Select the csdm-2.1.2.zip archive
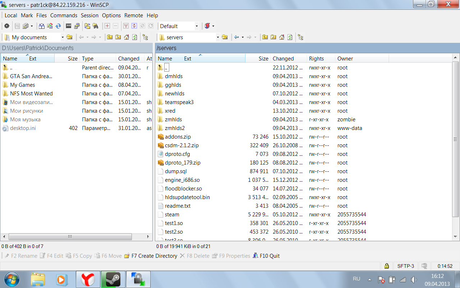The height and width of the screenshot is (288, 460). [x=182, y=145]
